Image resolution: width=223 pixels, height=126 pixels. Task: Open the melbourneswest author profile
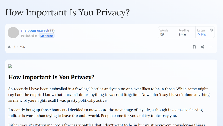(35, 30)
